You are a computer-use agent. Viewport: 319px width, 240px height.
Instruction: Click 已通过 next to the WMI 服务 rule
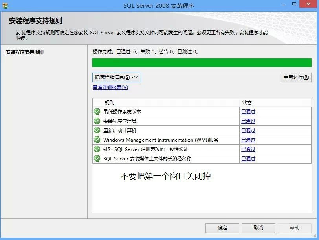248,140
